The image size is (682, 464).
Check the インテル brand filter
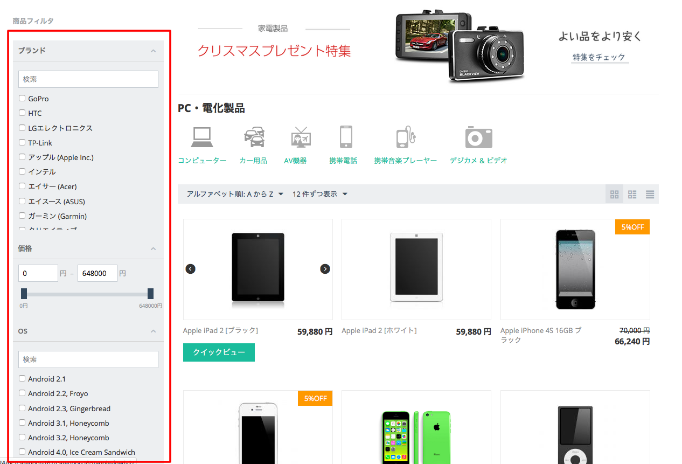point(22,171)
